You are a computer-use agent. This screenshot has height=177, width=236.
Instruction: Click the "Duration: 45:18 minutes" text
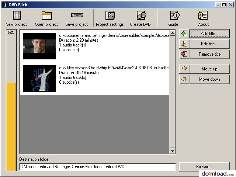point(80,73)
